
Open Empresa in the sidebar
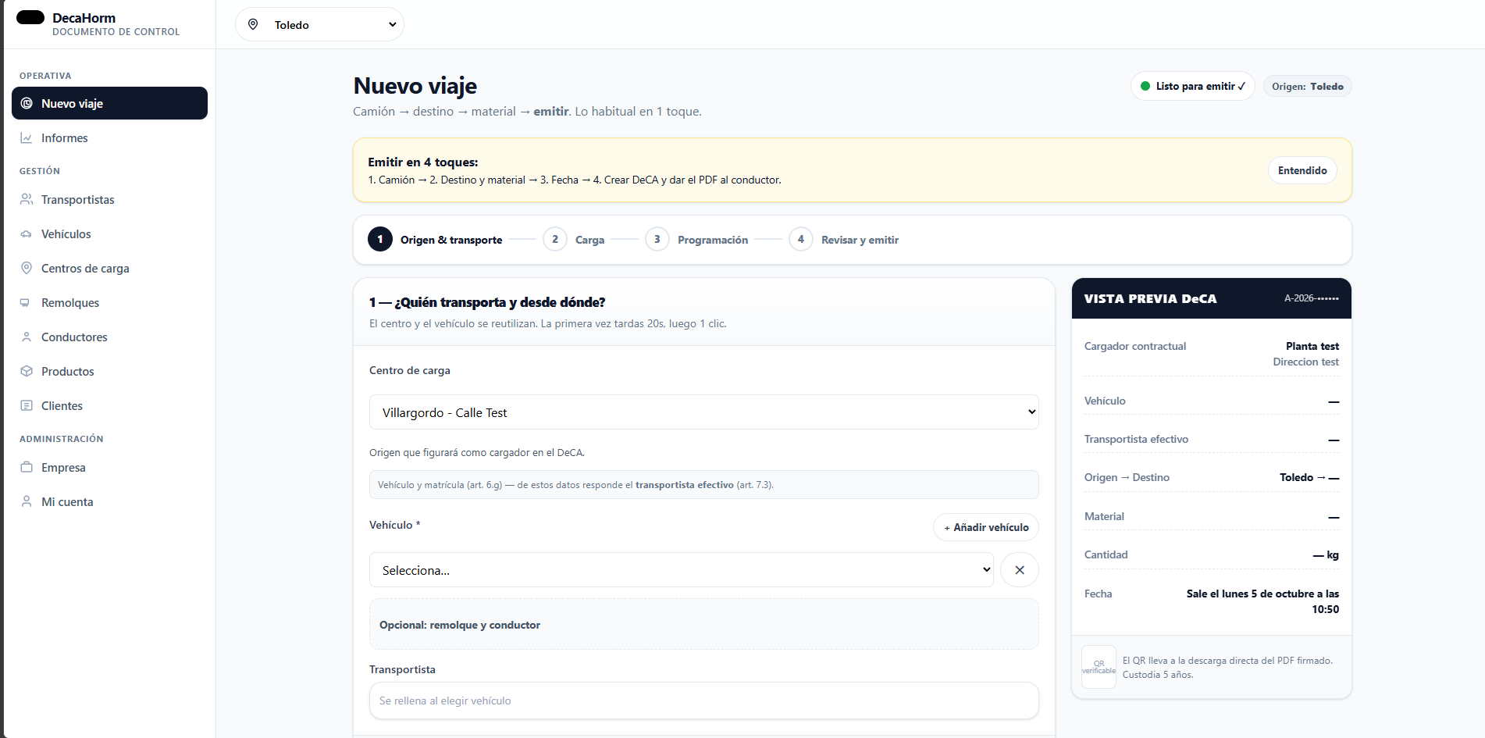point(109,467)
